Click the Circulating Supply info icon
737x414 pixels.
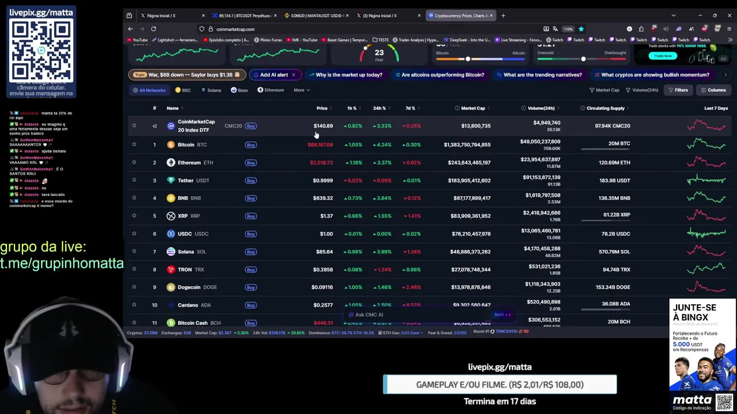coord(583,108)
